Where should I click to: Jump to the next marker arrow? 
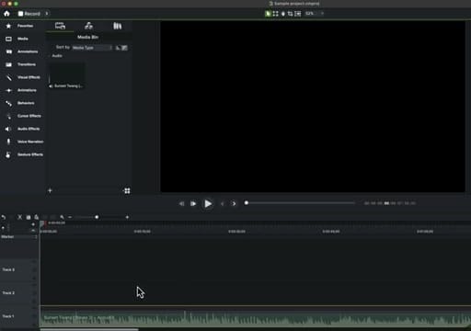(234, 203)
